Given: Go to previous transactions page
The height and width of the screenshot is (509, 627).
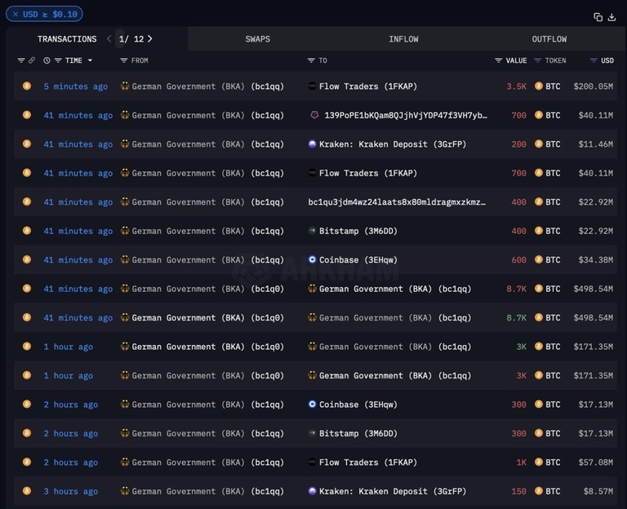Looking at the screenshot, I should tap(109, 39).
